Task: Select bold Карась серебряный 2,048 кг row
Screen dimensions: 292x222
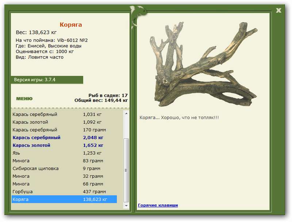Action: [64, 138]
